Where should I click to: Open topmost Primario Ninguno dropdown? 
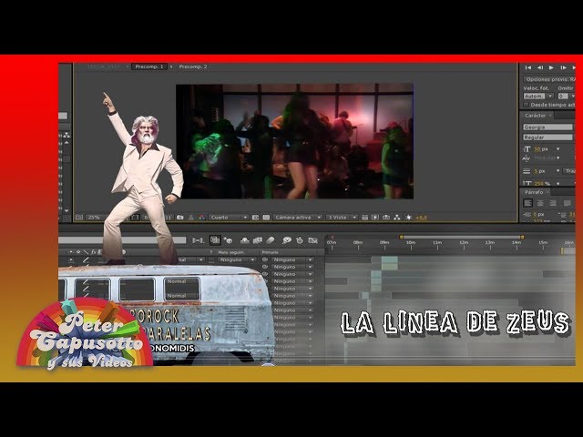pos(292,259)
